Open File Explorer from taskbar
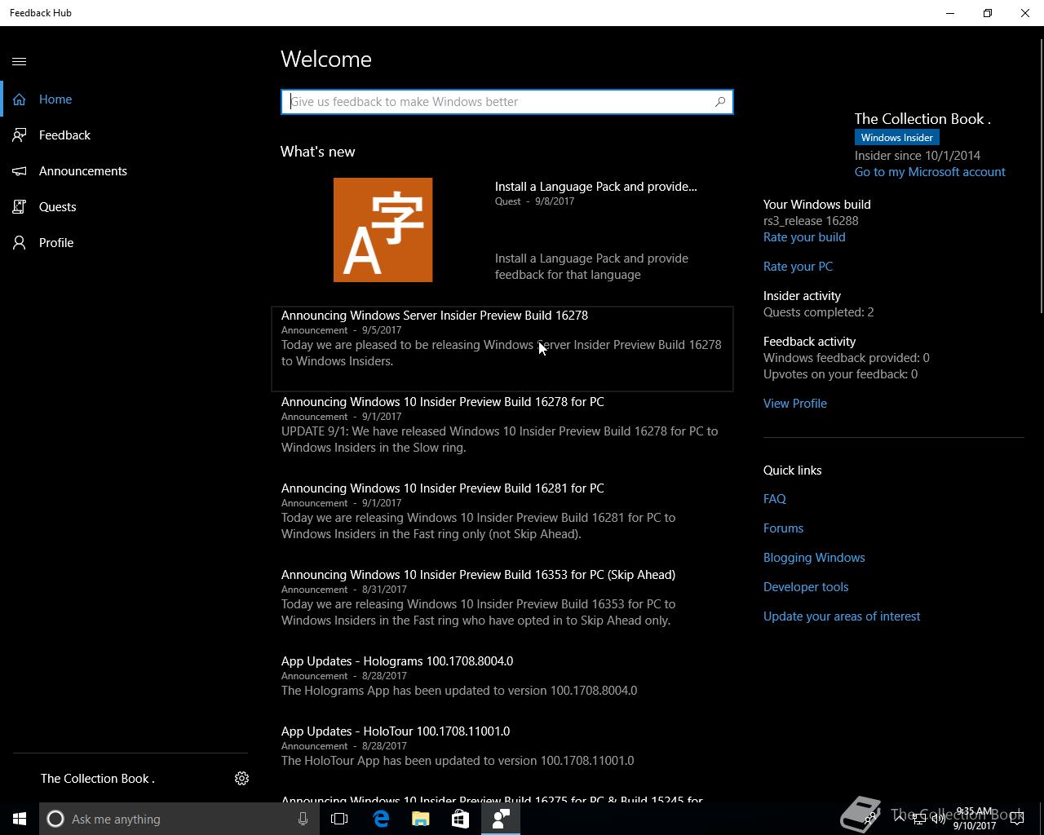 [421, 819]
